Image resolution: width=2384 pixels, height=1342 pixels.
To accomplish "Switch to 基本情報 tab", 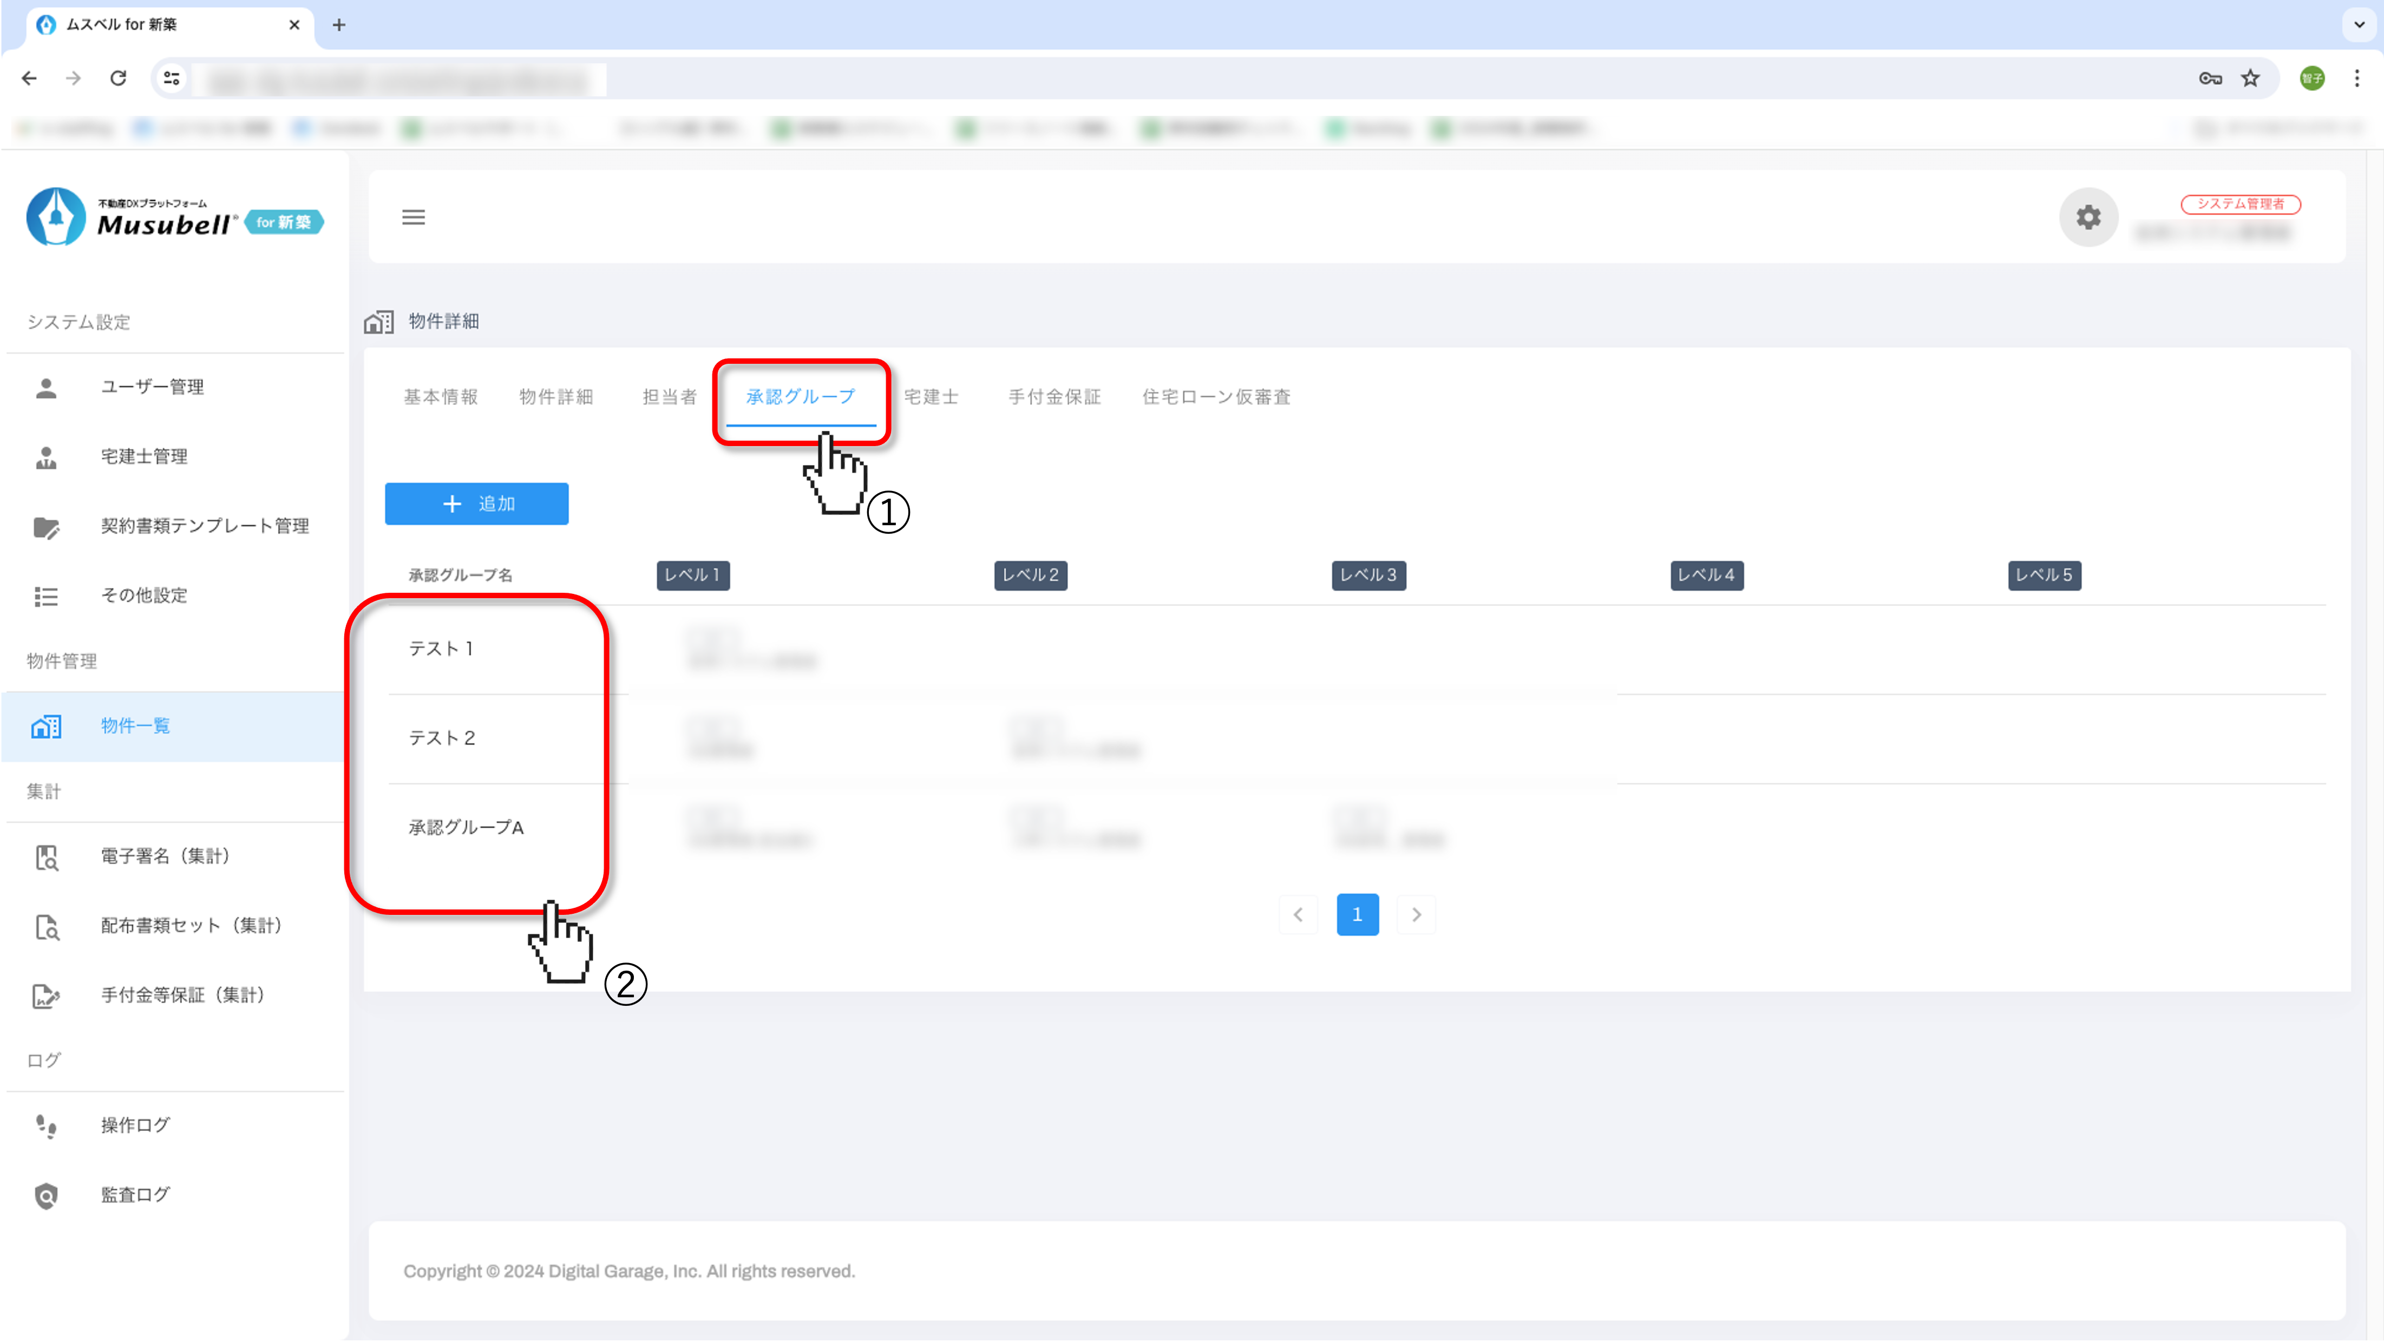I will [x=441, y=396].
